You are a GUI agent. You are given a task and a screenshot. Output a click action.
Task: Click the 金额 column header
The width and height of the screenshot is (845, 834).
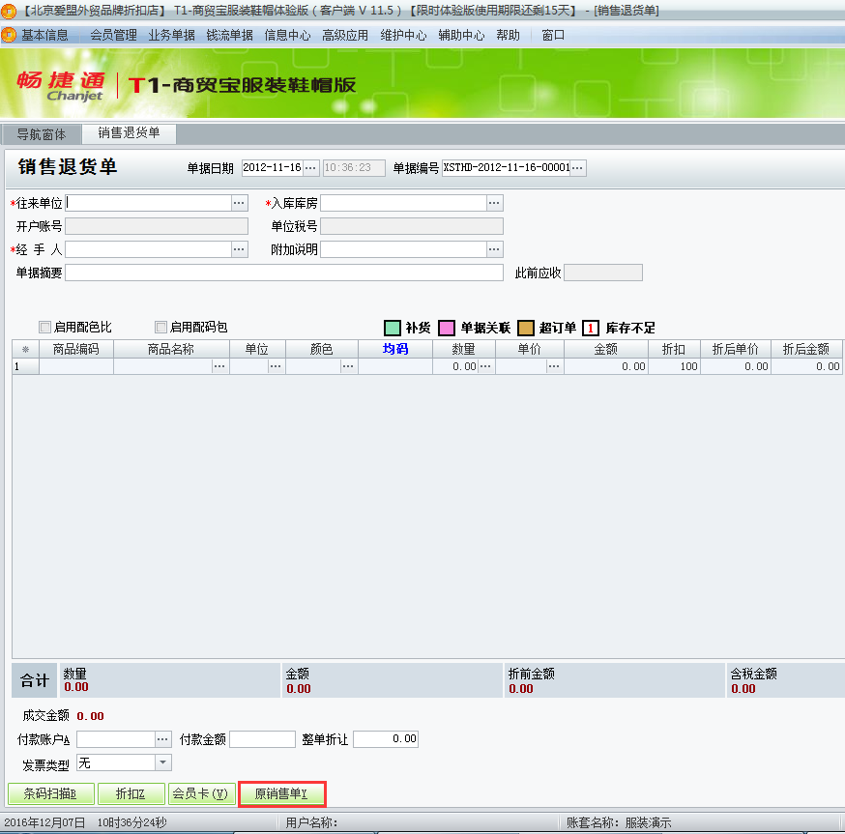606,349
